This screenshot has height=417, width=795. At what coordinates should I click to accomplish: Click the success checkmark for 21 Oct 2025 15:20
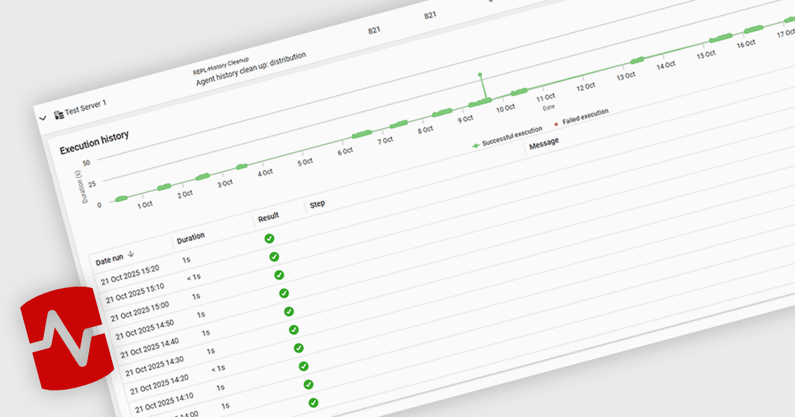pyautogui.click(x=269, y=238)
